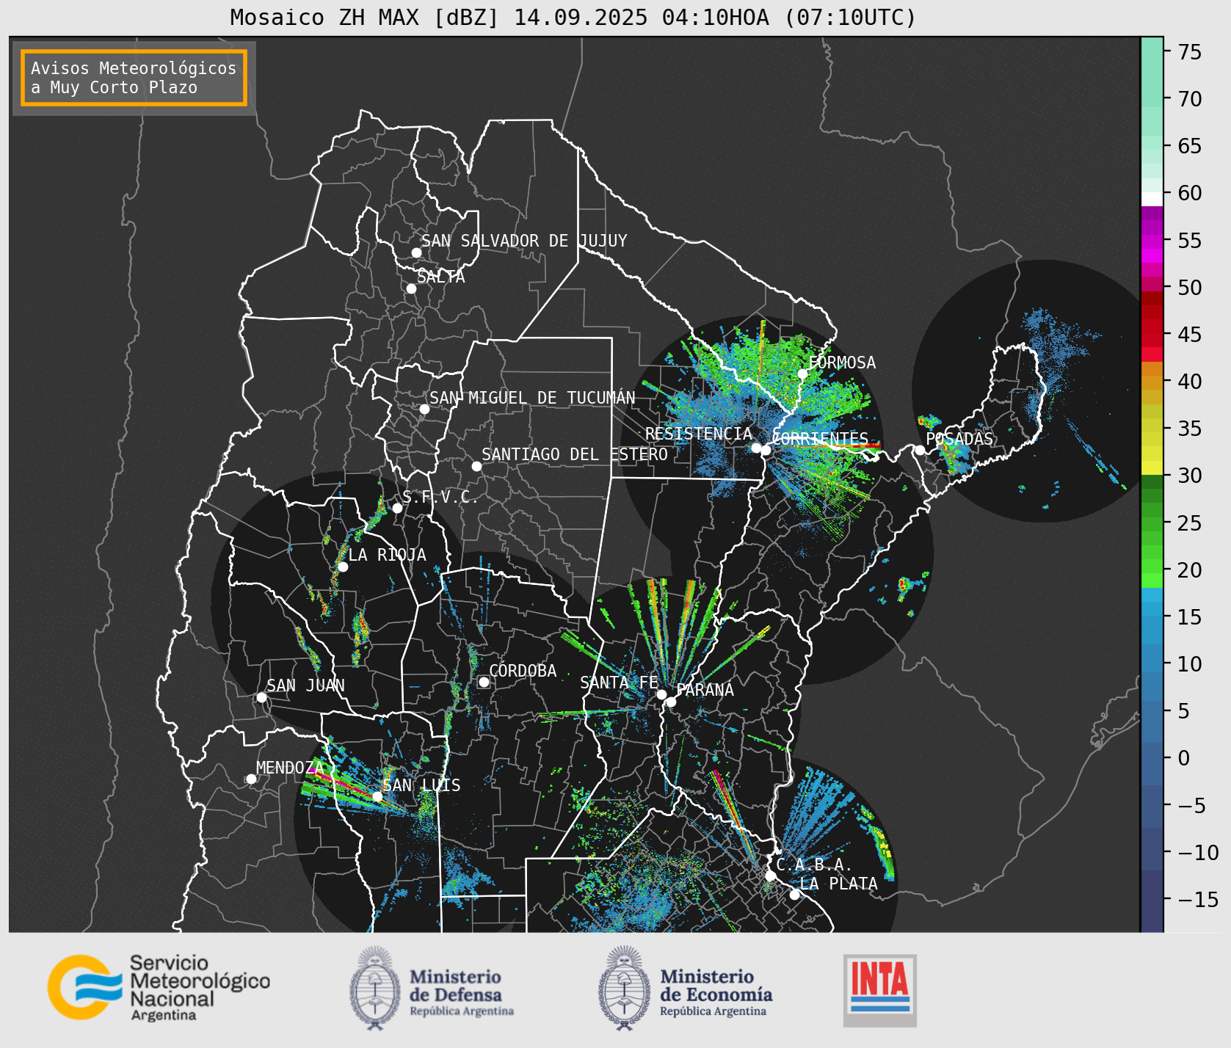Screen dimensions: 1231x1048
Task: Select the FORMOSA city marker
Action: click(x=802, y=374)
